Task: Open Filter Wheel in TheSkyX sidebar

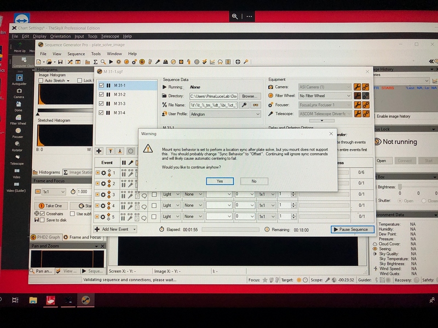Action: click(x=18, y=119)
